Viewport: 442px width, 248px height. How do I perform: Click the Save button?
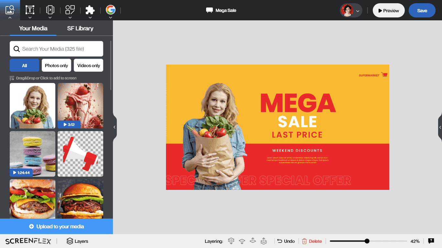[422, 11]
